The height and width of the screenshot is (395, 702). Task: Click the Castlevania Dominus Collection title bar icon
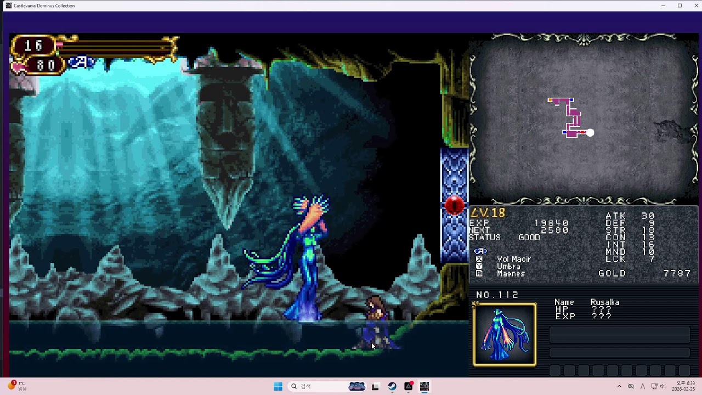[9, 5]
